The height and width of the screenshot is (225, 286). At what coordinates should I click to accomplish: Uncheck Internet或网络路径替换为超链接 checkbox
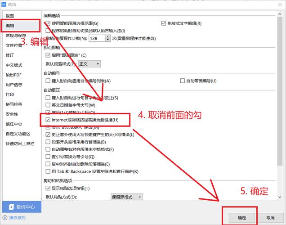pyautogui.click(x=48, y=120)
